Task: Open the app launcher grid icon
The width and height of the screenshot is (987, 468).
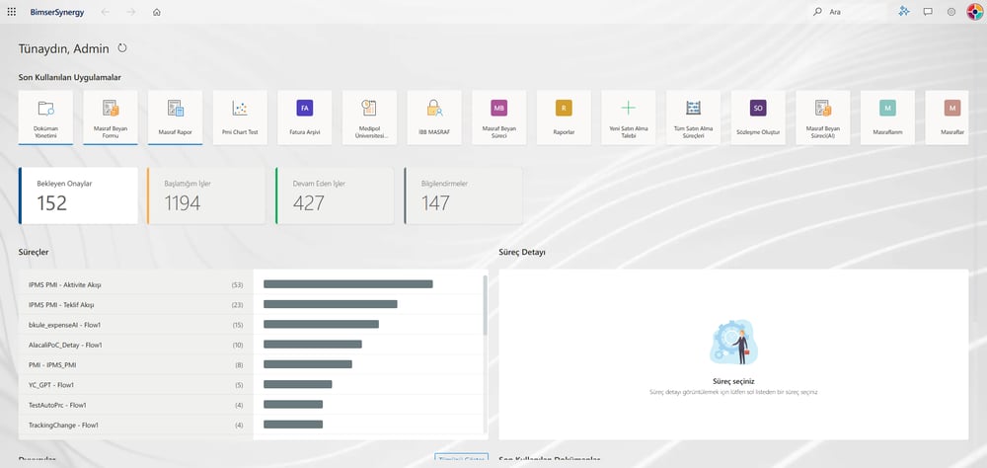Action: pos(11,11)
